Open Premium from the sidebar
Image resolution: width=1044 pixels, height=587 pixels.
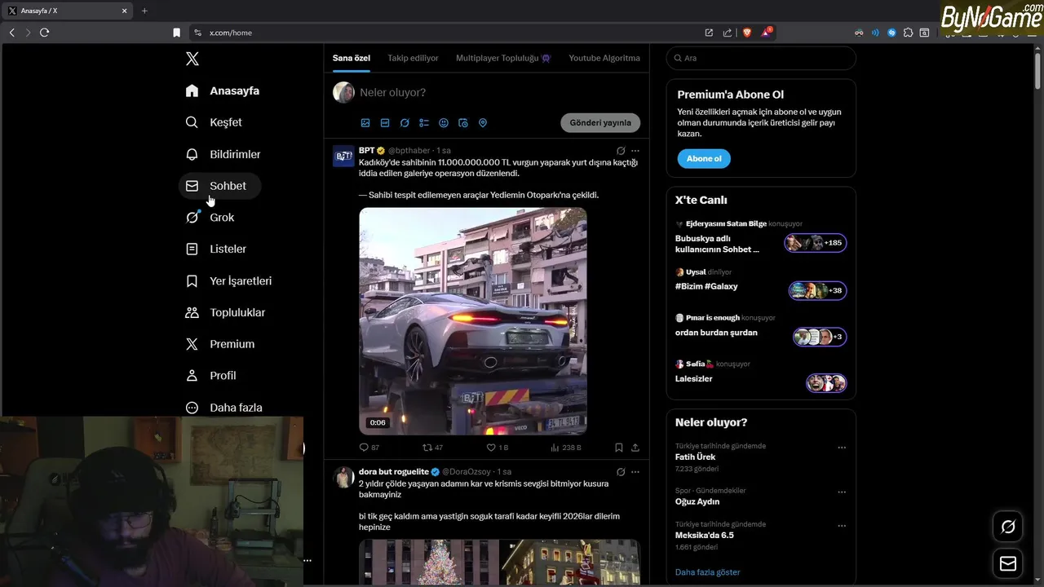220,344
